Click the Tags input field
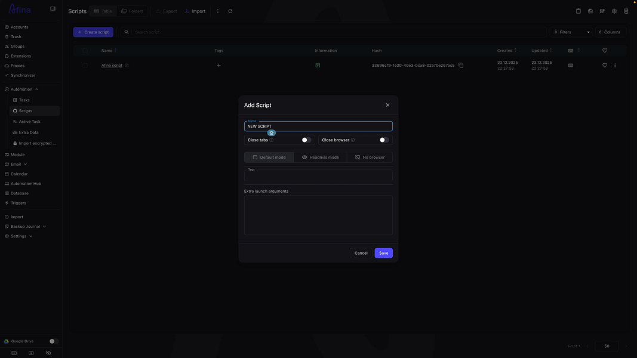 click(x=318, y=175)
